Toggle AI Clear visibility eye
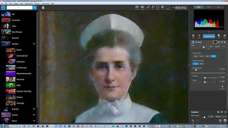 point(219,42)
